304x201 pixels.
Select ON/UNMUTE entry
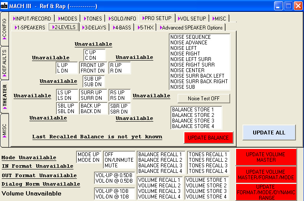pos(119,160)
